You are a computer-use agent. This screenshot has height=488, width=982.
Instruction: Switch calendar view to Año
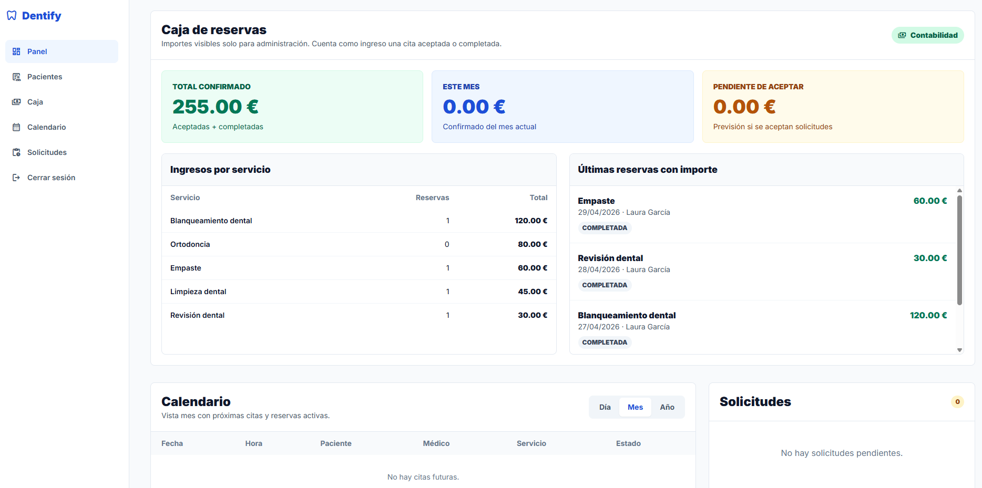pyautogui.click(x=667, y=407)
